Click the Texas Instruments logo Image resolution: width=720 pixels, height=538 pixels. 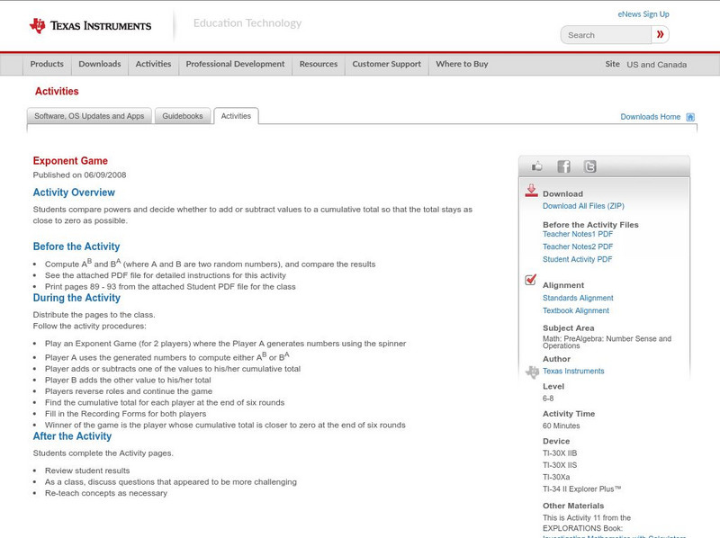(90, 26)
